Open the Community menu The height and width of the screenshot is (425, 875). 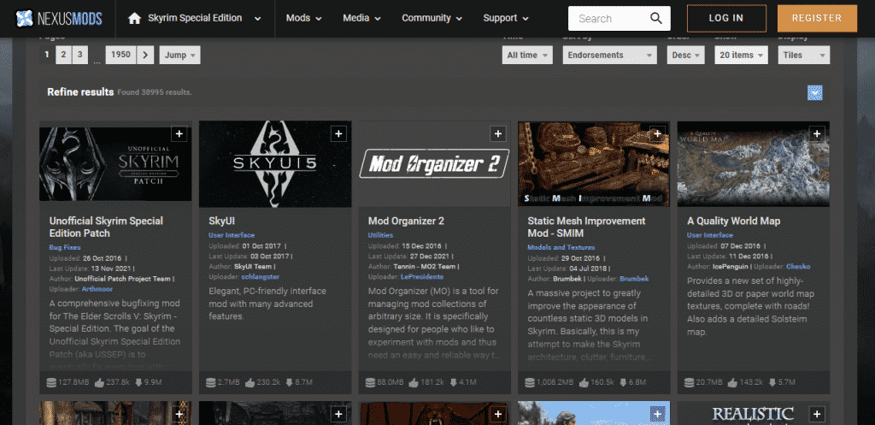432,18
